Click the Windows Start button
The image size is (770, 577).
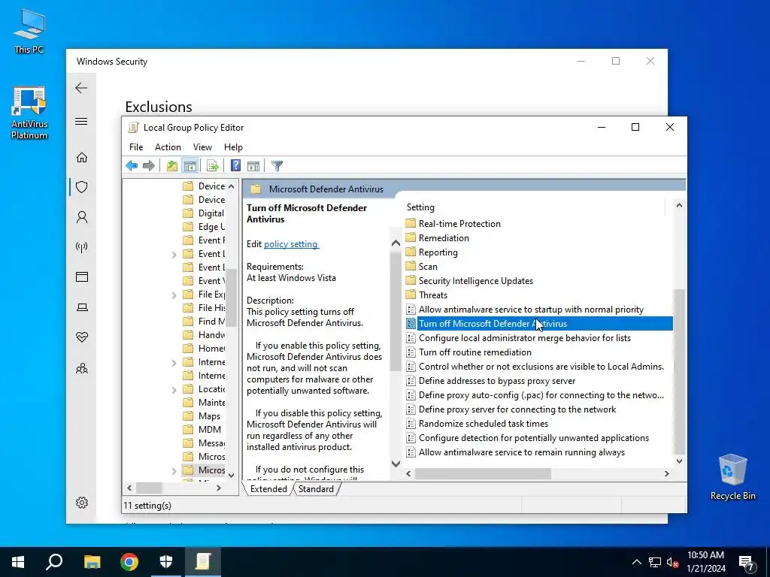pos(18,562)
